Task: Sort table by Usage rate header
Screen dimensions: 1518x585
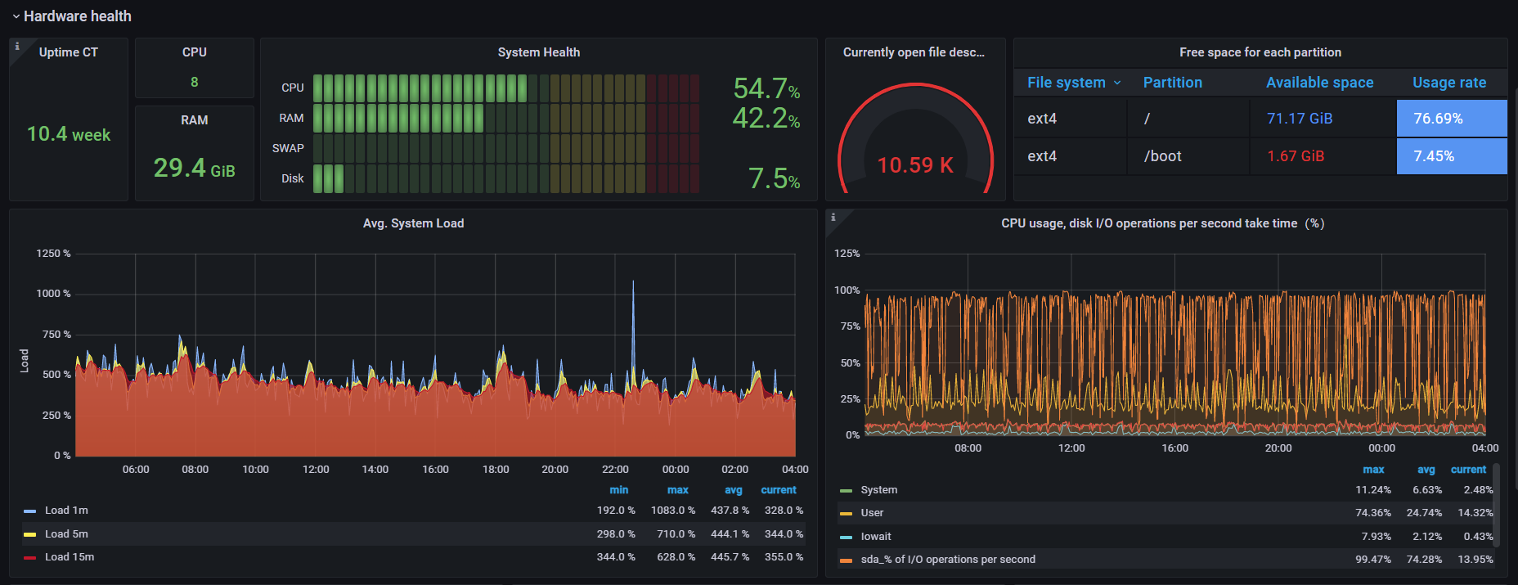Action: tap(1448, 83)
